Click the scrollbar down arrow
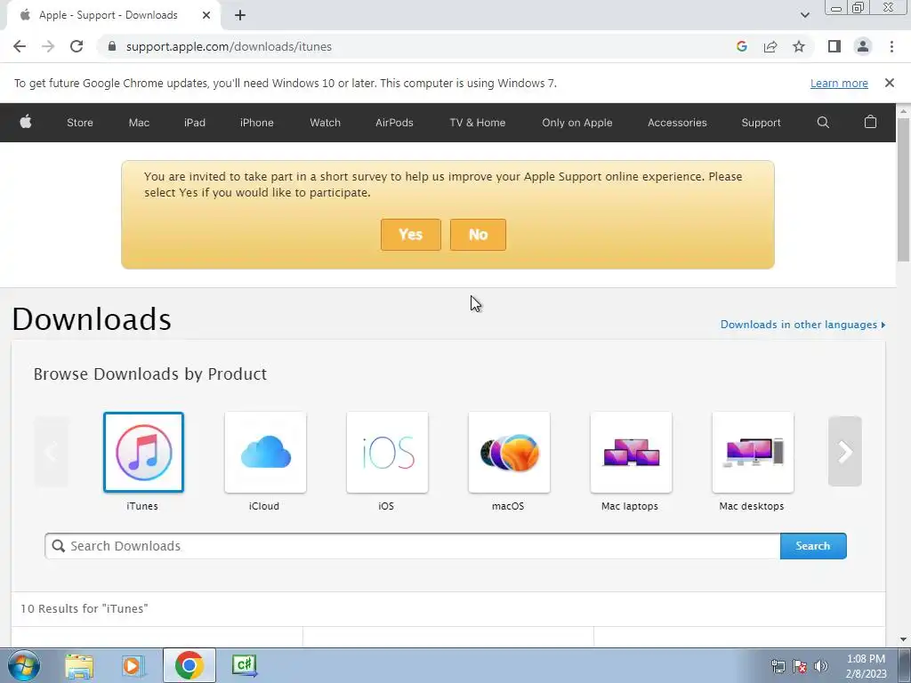The image size is (911, 683). tap(903, 639)
